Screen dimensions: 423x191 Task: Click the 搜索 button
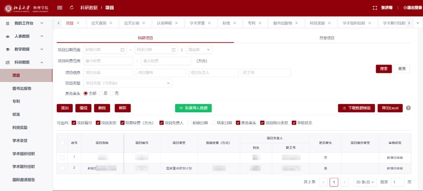click(383, 69)
